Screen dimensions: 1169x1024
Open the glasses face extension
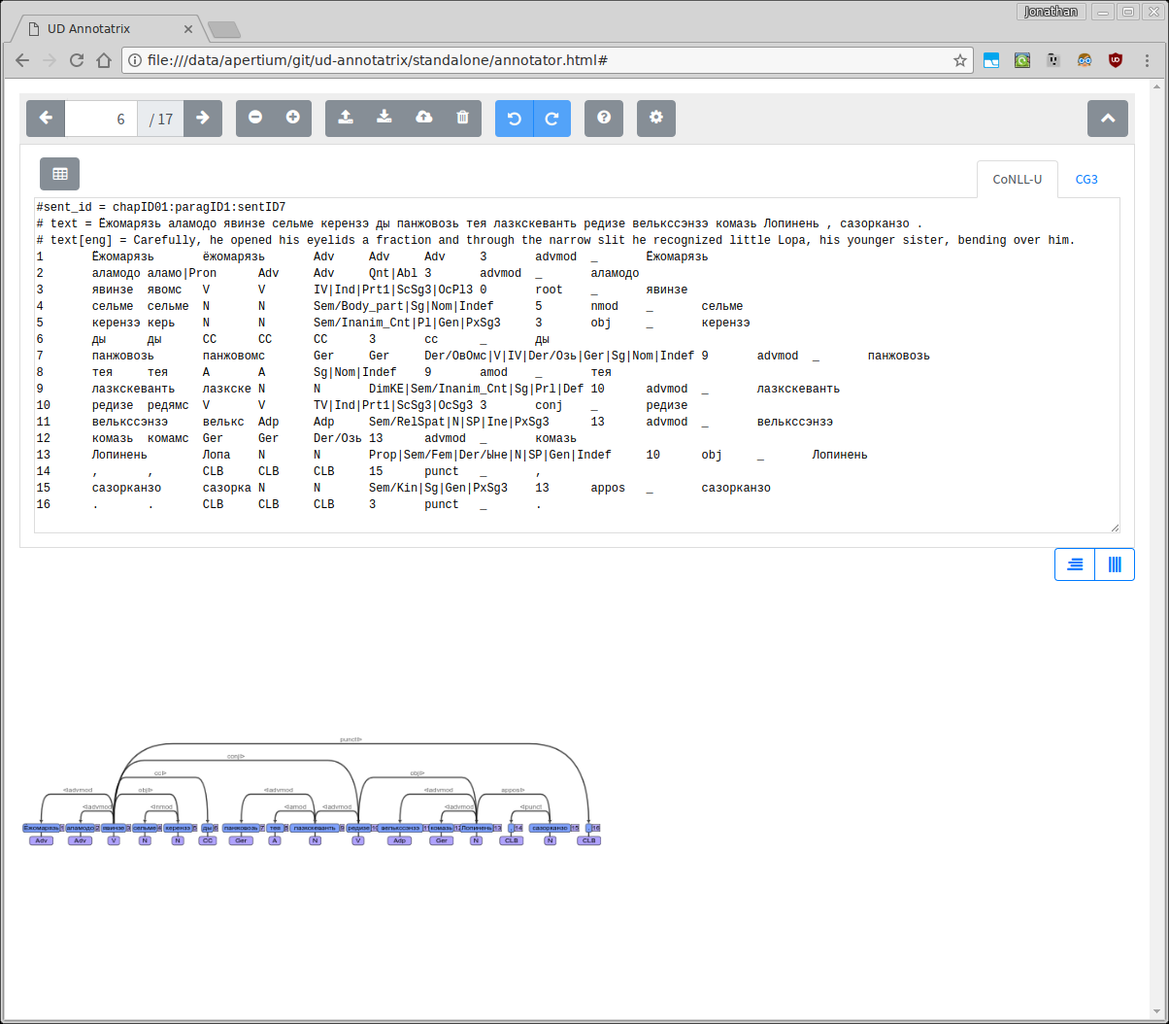(x=1085, y=60)
